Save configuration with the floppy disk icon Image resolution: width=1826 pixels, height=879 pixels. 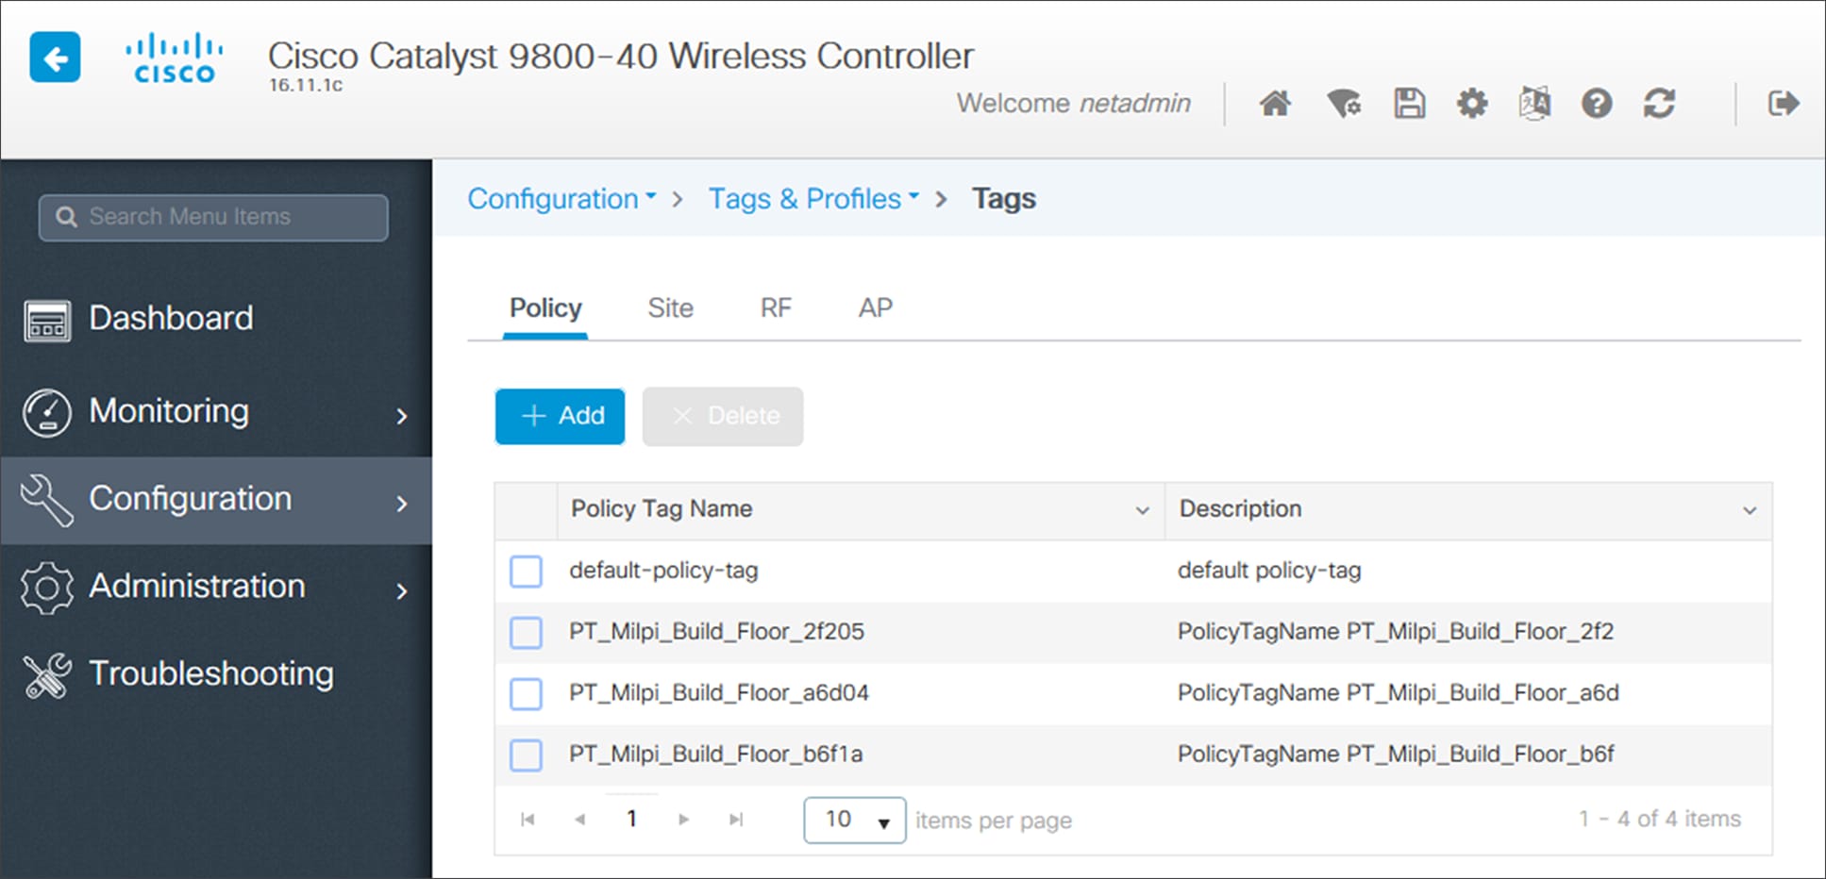1409,103
